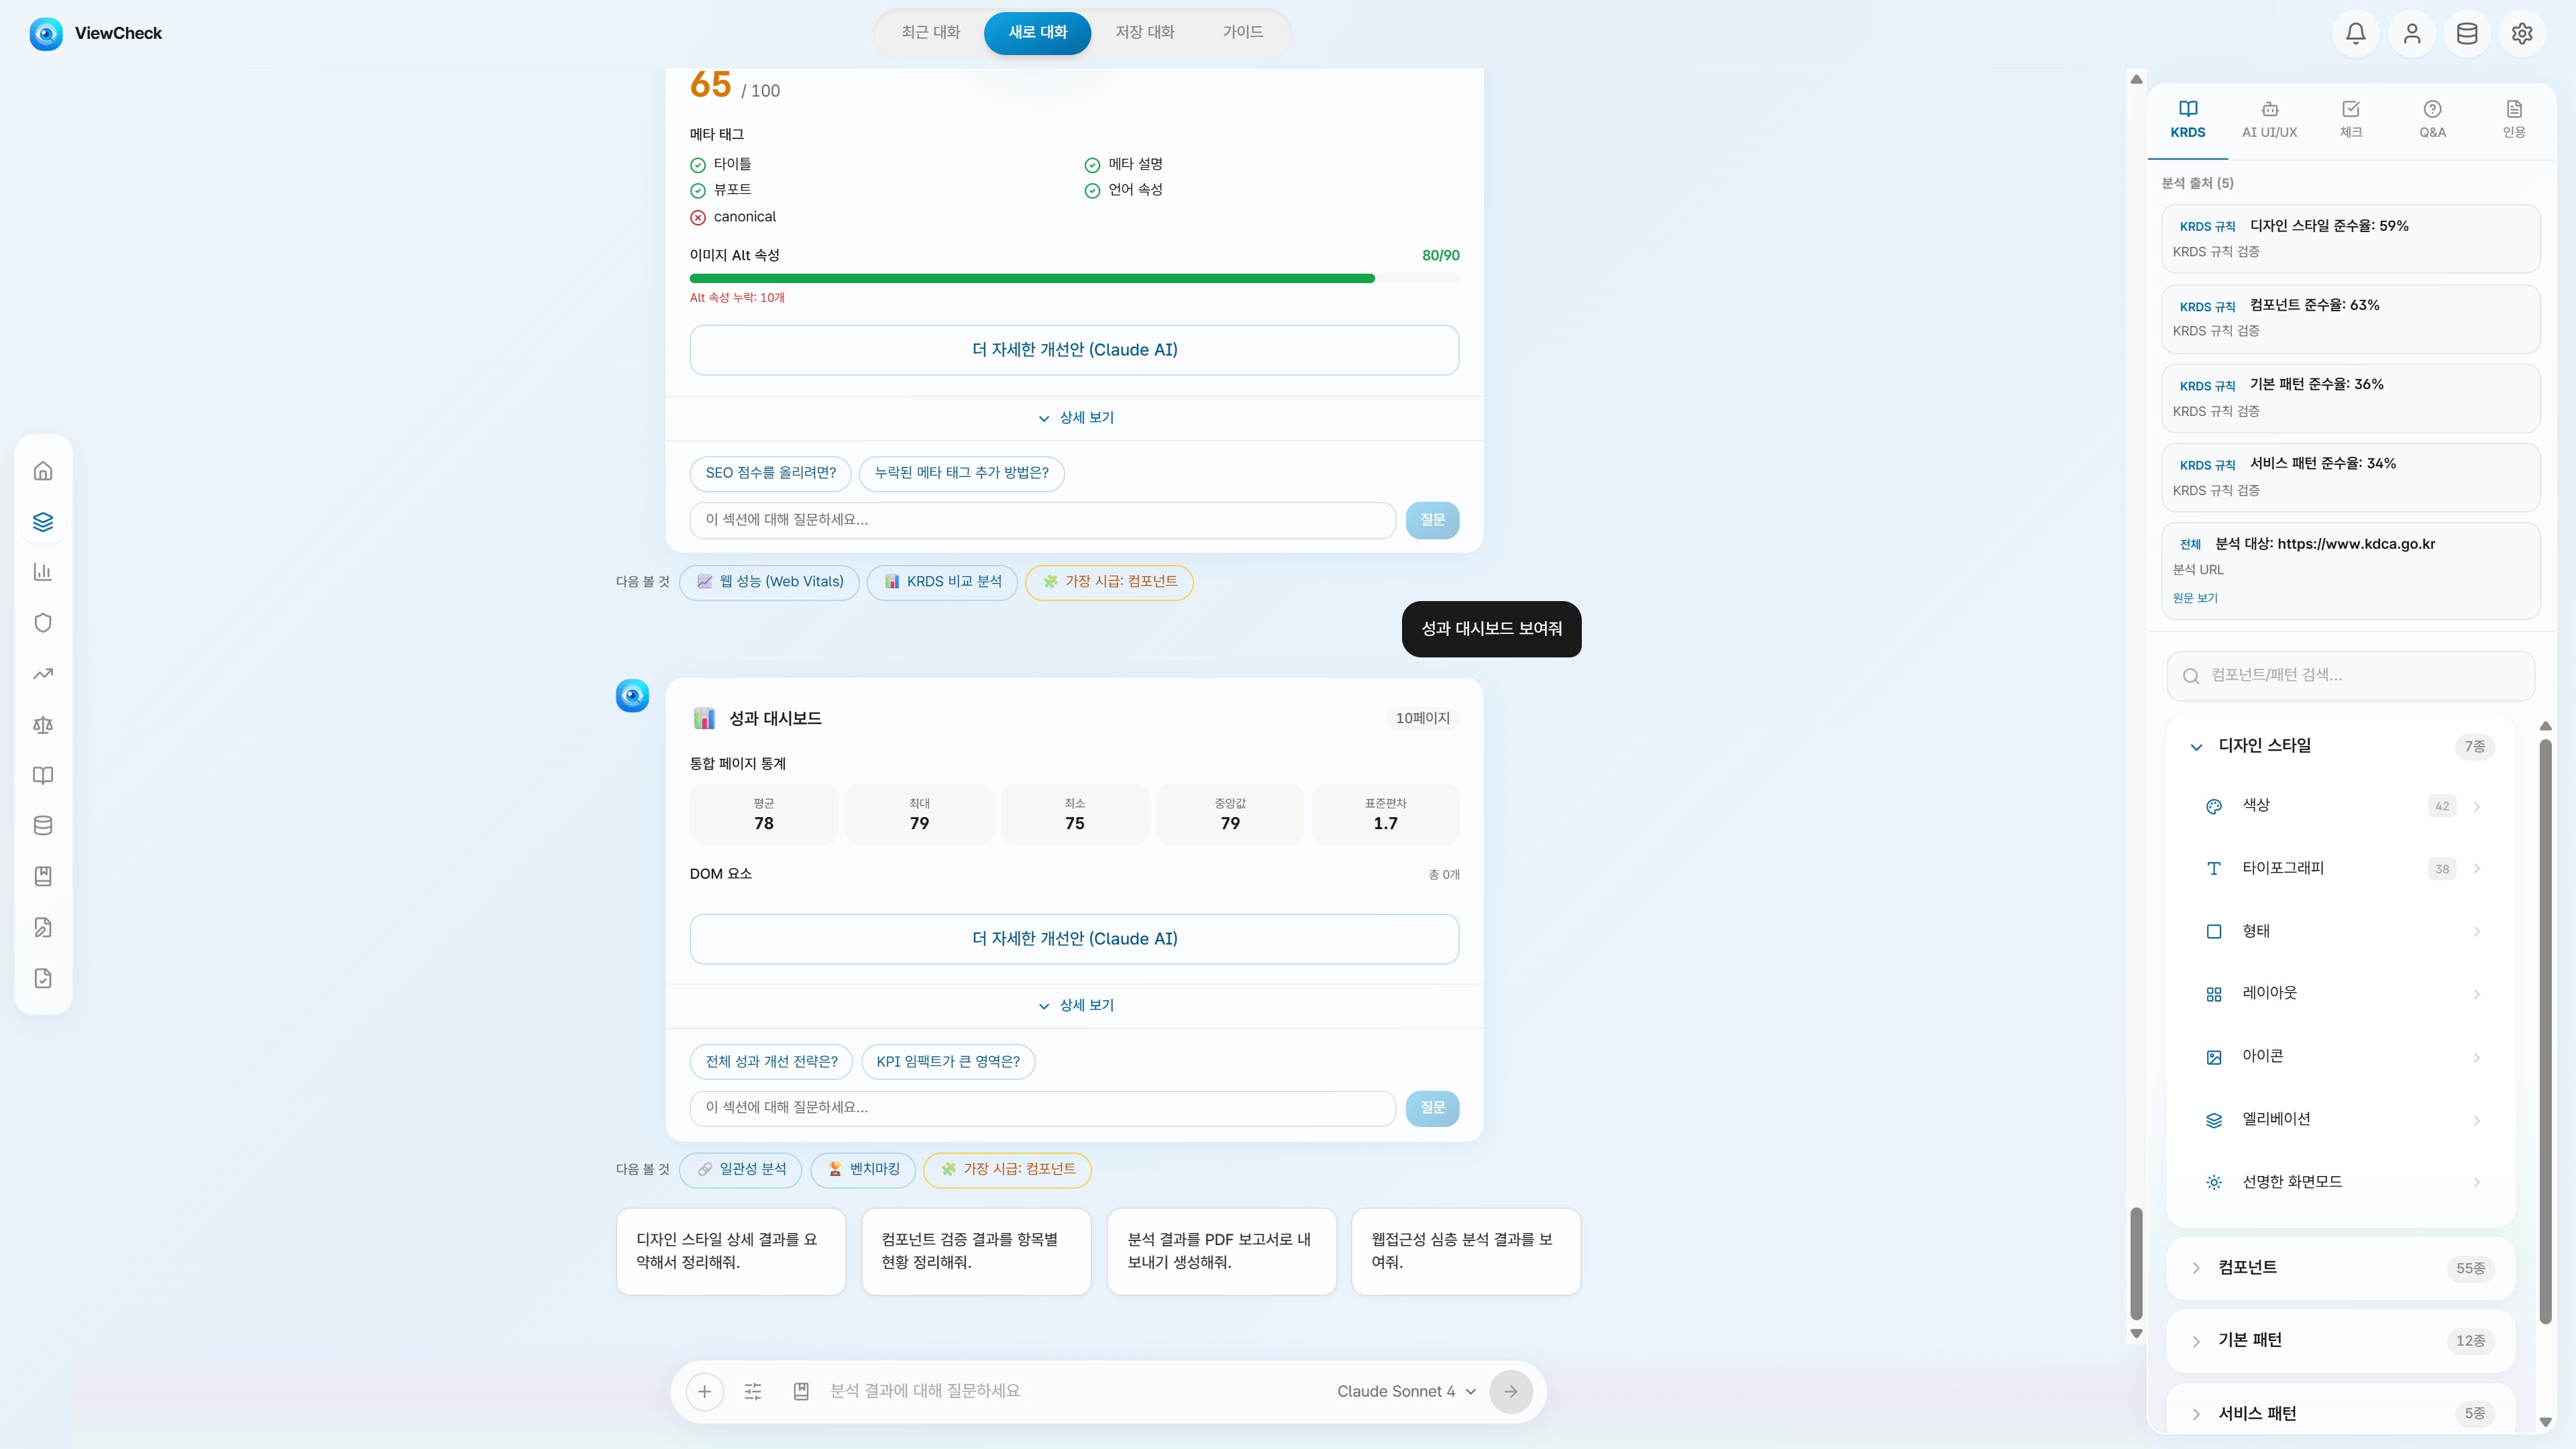
Task: Switch to the AI UI/UX panel tab
Action: (2269, 120)
